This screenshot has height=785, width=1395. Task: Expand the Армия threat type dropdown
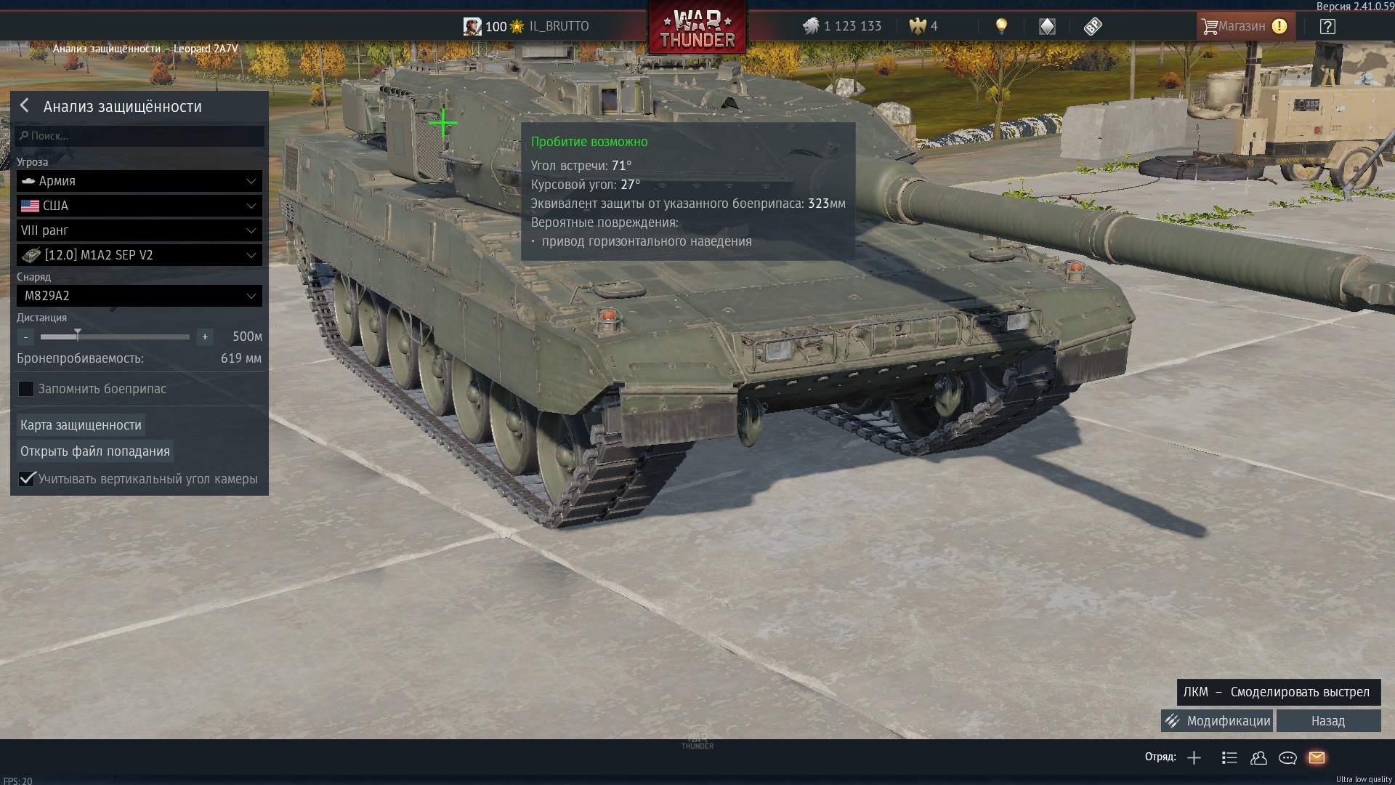pos(139,181)
